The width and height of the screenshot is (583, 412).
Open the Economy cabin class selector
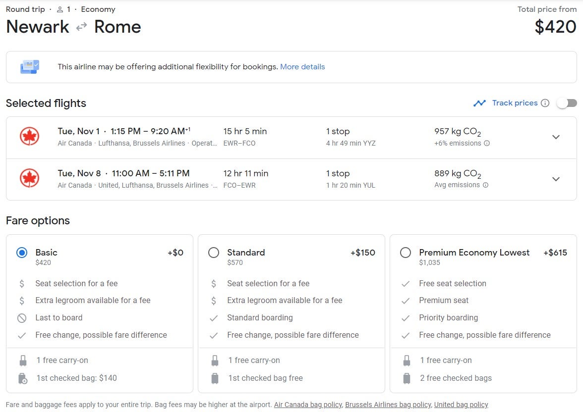tap(98, 9)
